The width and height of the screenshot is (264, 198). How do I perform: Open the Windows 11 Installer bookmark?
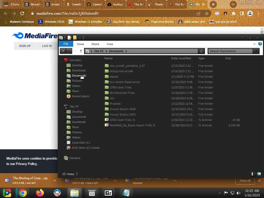coord(86,22)
